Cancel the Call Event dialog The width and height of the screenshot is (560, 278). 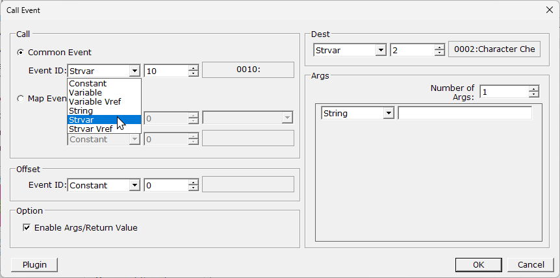tap(531, 265)
